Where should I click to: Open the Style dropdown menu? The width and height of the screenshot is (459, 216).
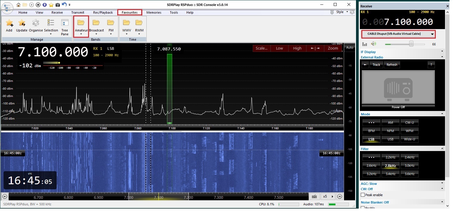342,12
